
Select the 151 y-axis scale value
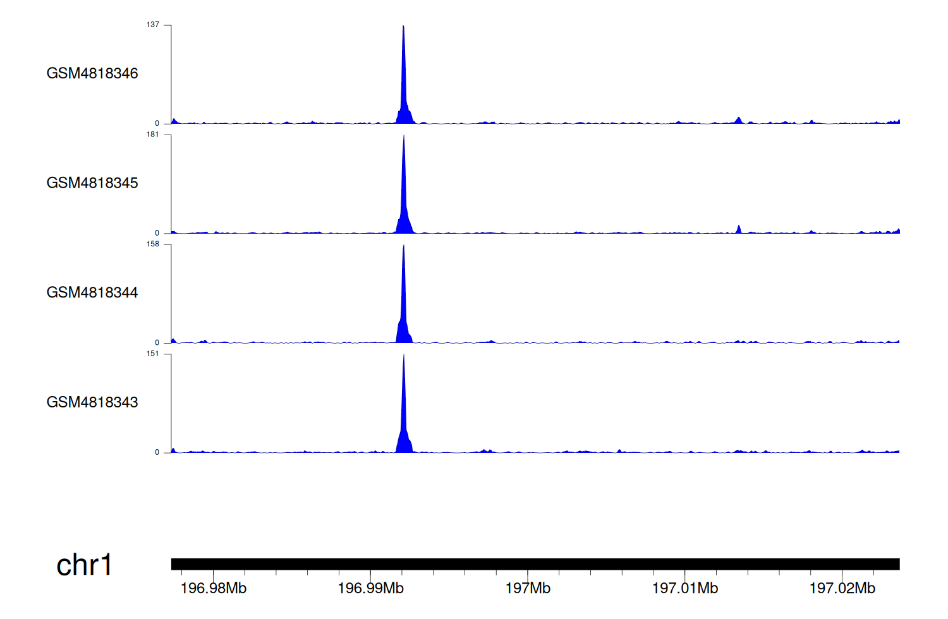[152, 354]
